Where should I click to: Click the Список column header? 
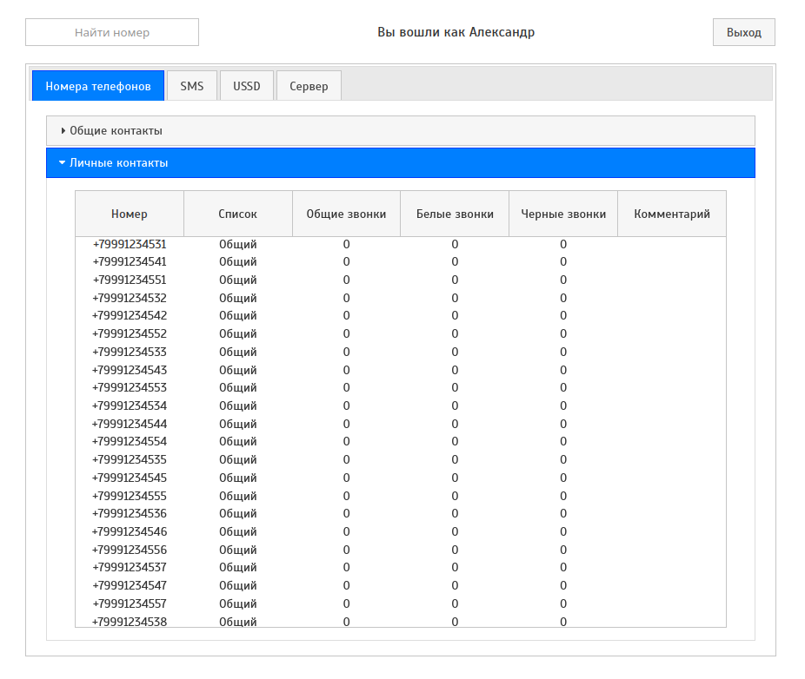click(237, 214)
